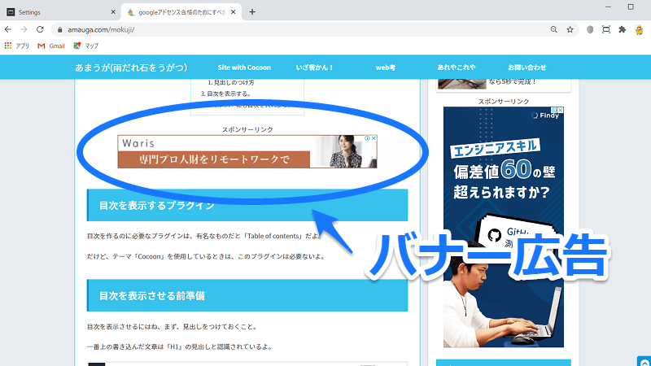Switch to the Settings tab

[57, 11]
